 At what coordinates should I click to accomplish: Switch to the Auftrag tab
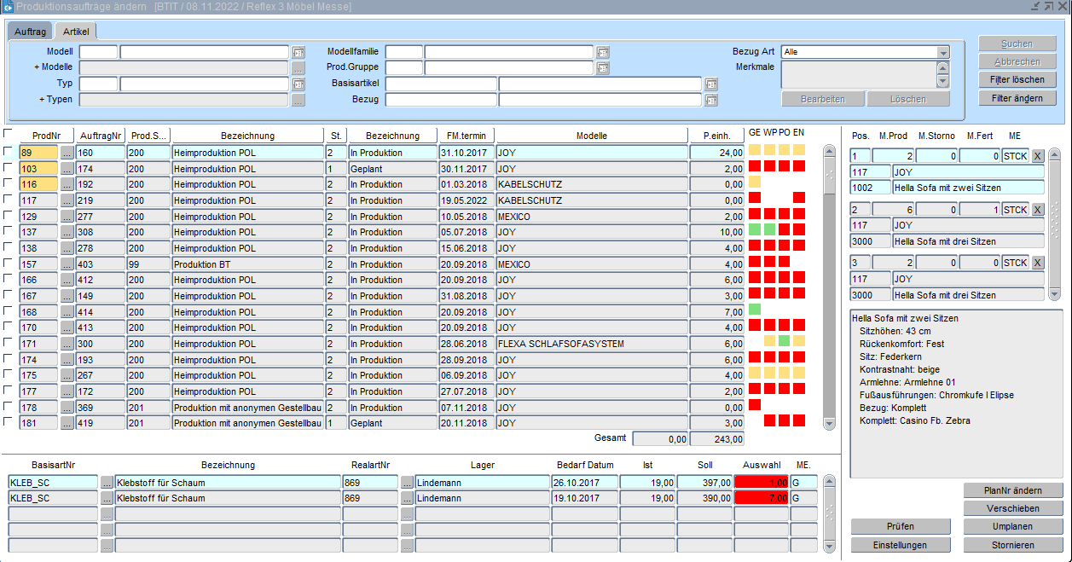[x=30, y=32]
